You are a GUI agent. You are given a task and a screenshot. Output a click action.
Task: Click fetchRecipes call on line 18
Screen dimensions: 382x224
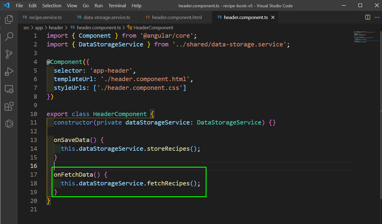coord(169,183)
